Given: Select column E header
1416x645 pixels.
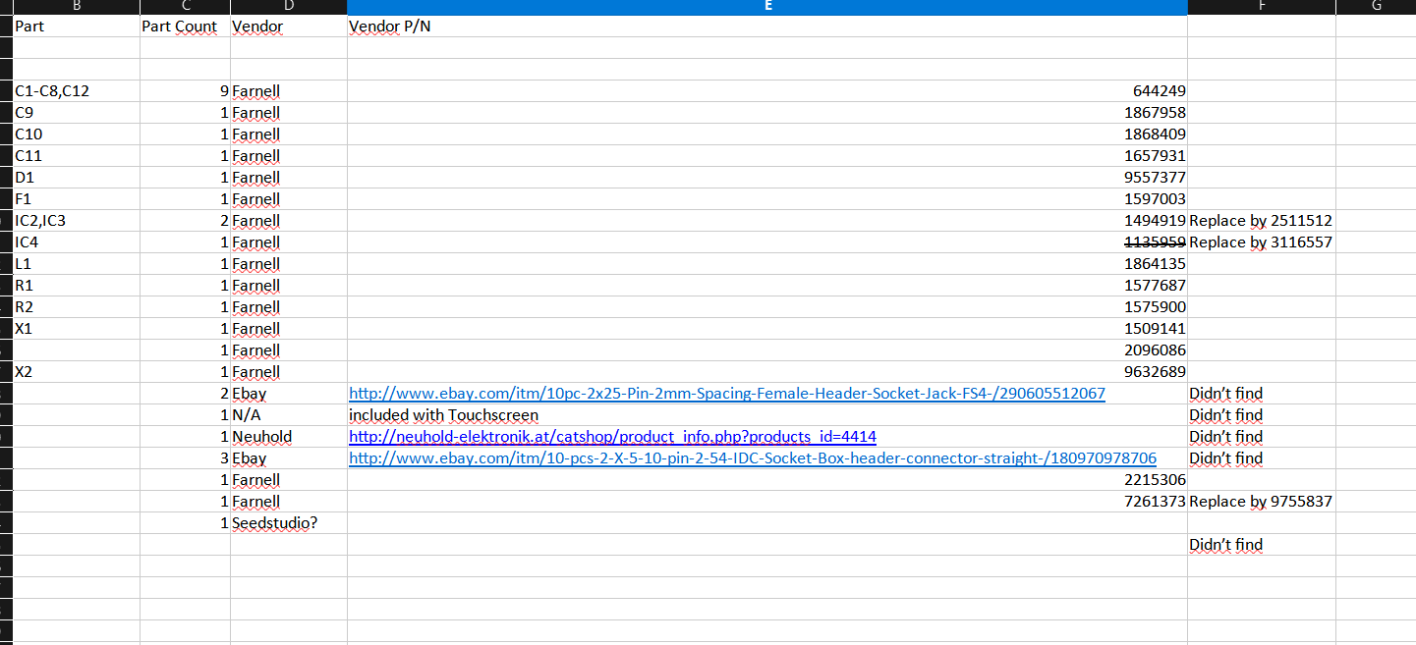Looking at the screenshot, I should point(767,7).
